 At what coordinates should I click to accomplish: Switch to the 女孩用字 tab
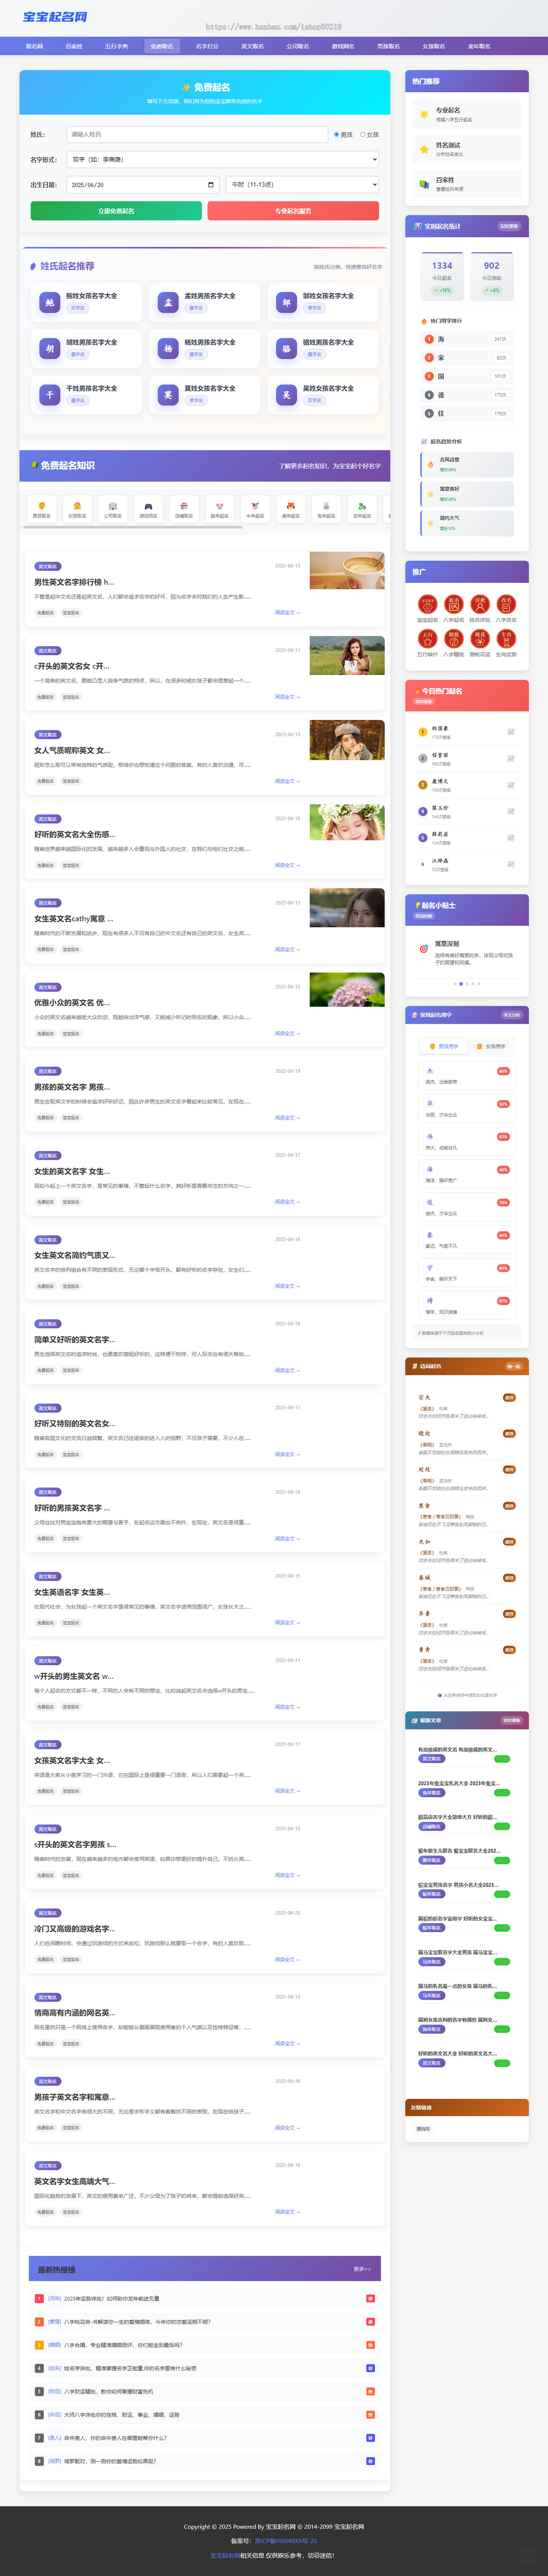(x=491, y=1046)
